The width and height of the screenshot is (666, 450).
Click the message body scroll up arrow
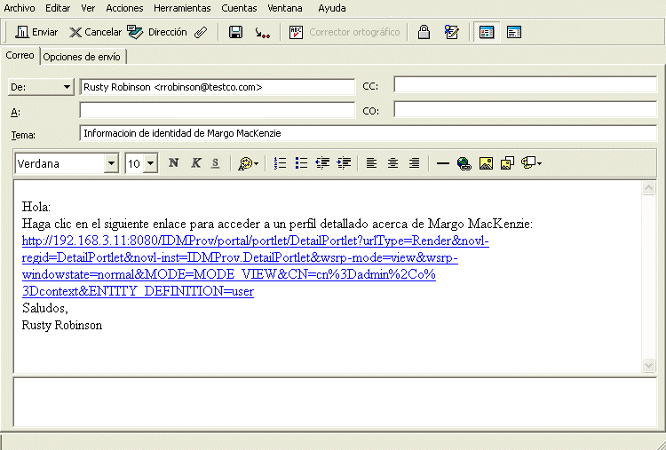click(648, 187)
